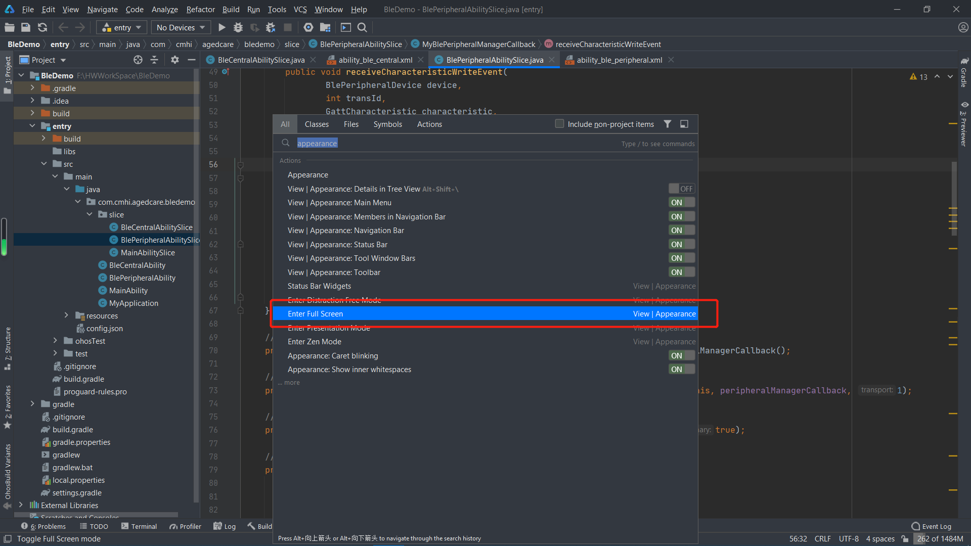Open the Analyze menu
The height and width of the screenshot is (546, 971).
[x=164, y=9]
